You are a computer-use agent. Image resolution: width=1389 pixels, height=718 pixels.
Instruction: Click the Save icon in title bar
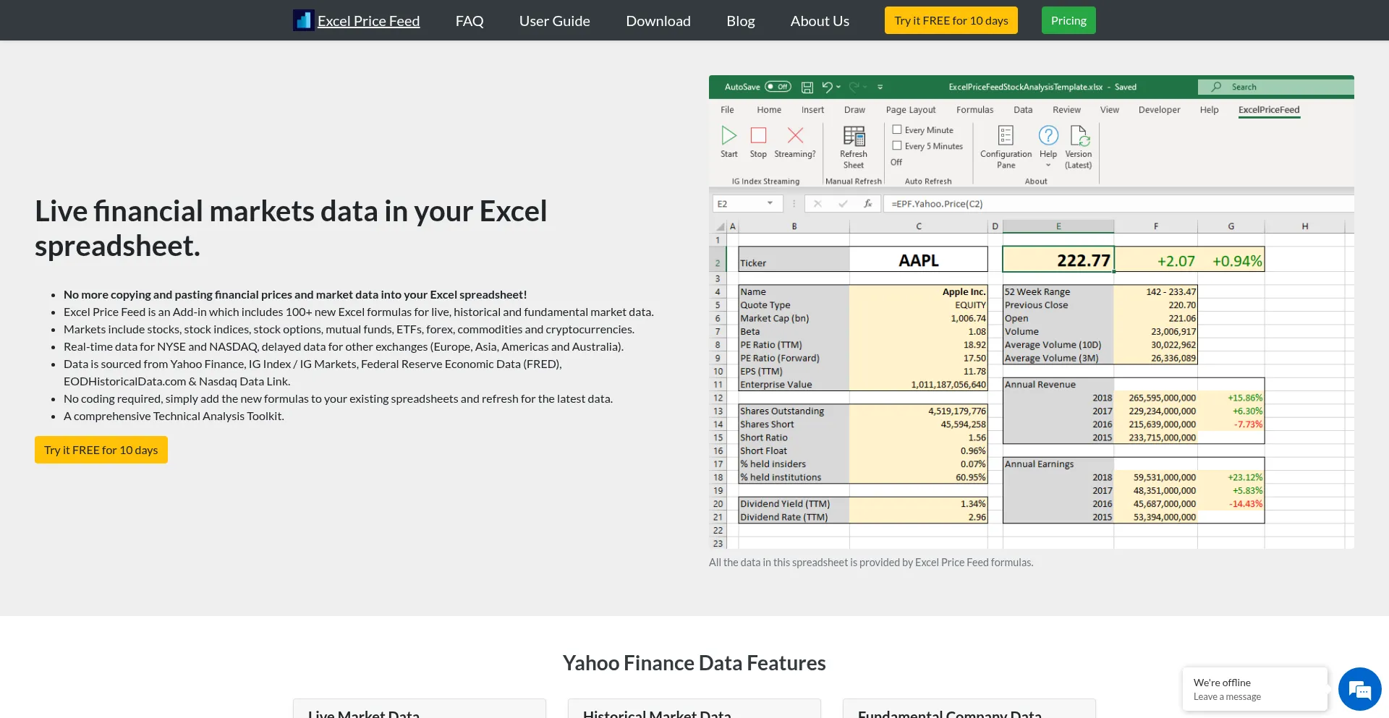(x=807, y=87)
